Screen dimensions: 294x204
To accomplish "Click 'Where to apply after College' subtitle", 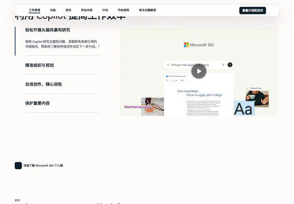I will pyautogui.click(x=204, y=95).
